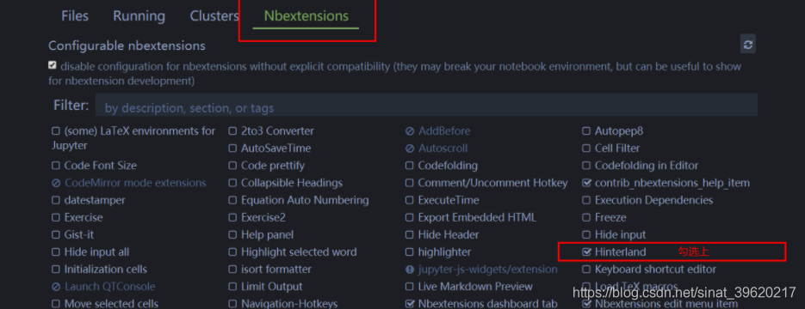Check the ExecuteTime extension box
805x309 pixels.
[x=409, y=201]
